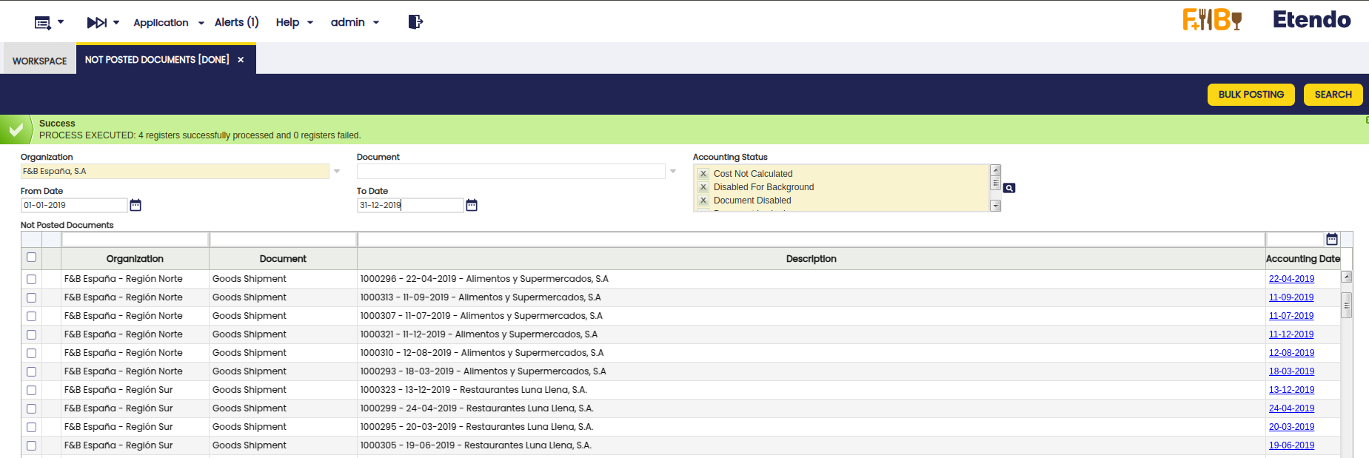The image size is (1369, 458).
Task: Focus the Document column filter field
Action: coord(283,239)
